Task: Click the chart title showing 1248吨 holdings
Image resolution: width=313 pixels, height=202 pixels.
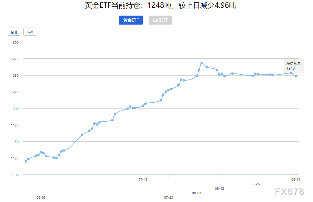Action: pos(160,5)
